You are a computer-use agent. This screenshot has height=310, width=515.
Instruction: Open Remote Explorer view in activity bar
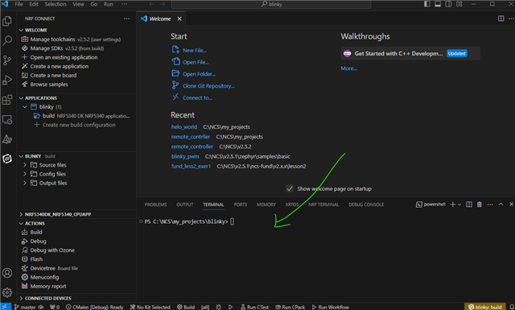point(7,119)
